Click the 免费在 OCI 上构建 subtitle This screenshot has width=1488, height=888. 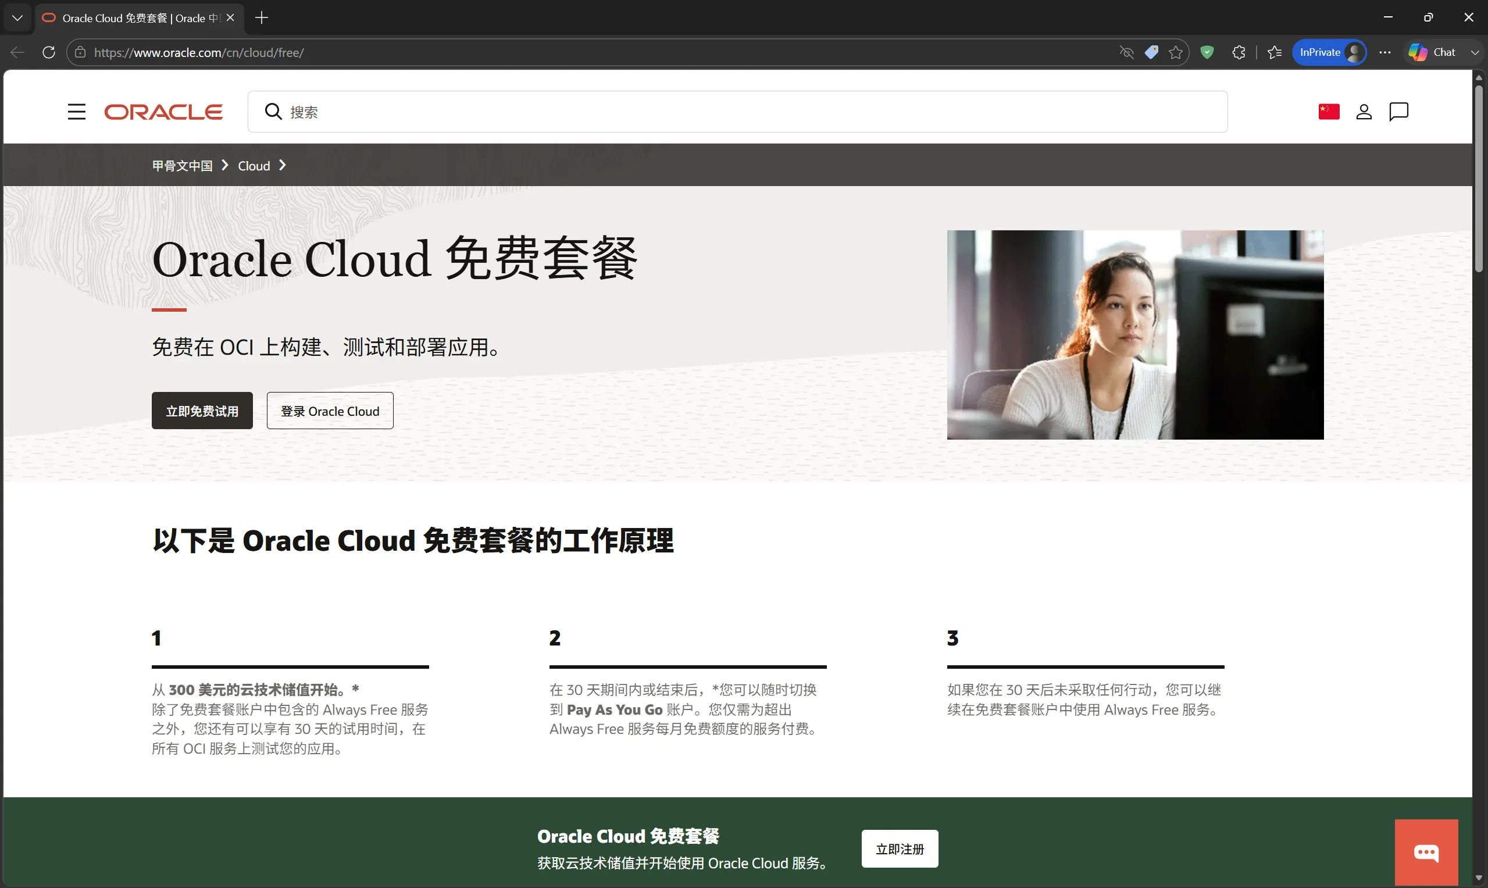(x=327, y=347)
